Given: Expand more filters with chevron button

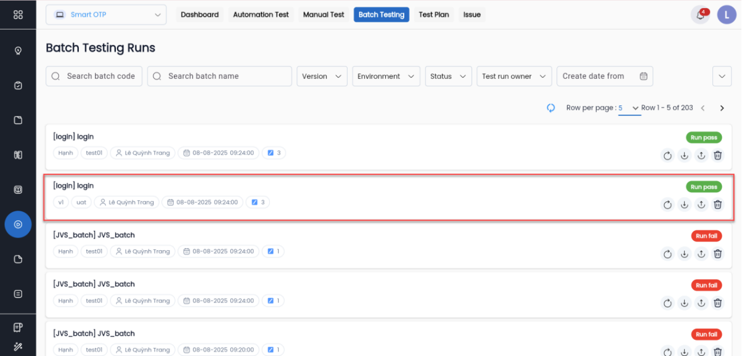Looking at the screenshot, I should click(722, 76).
